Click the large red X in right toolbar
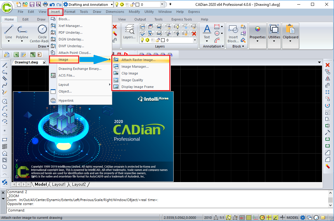 coord(328,65)
